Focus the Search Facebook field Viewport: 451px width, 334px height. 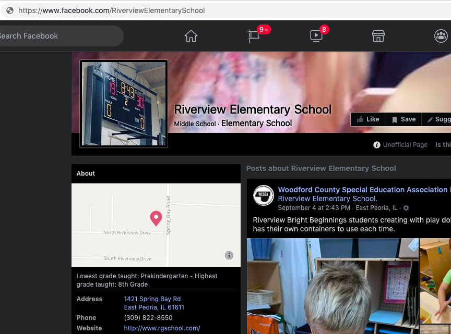coord(61,36)
